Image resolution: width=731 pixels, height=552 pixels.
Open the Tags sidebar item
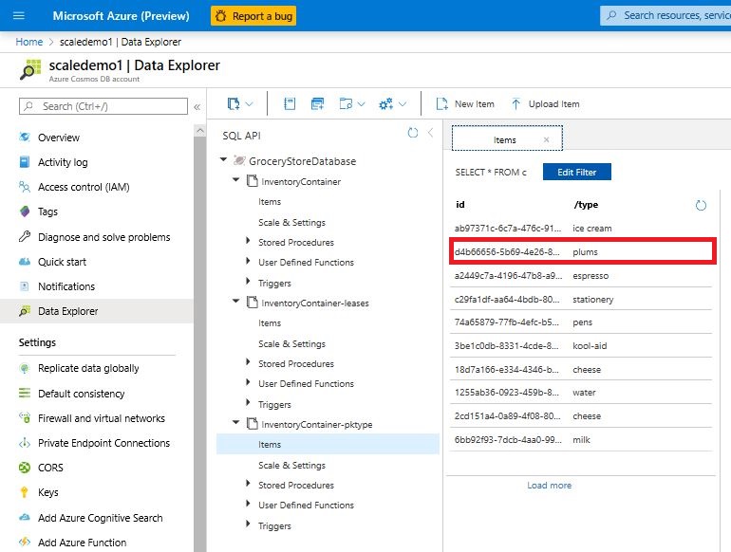tap(47, 212)
